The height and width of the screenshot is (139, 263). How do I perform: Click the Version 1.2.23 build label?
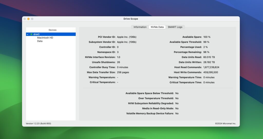coord(38,124)
